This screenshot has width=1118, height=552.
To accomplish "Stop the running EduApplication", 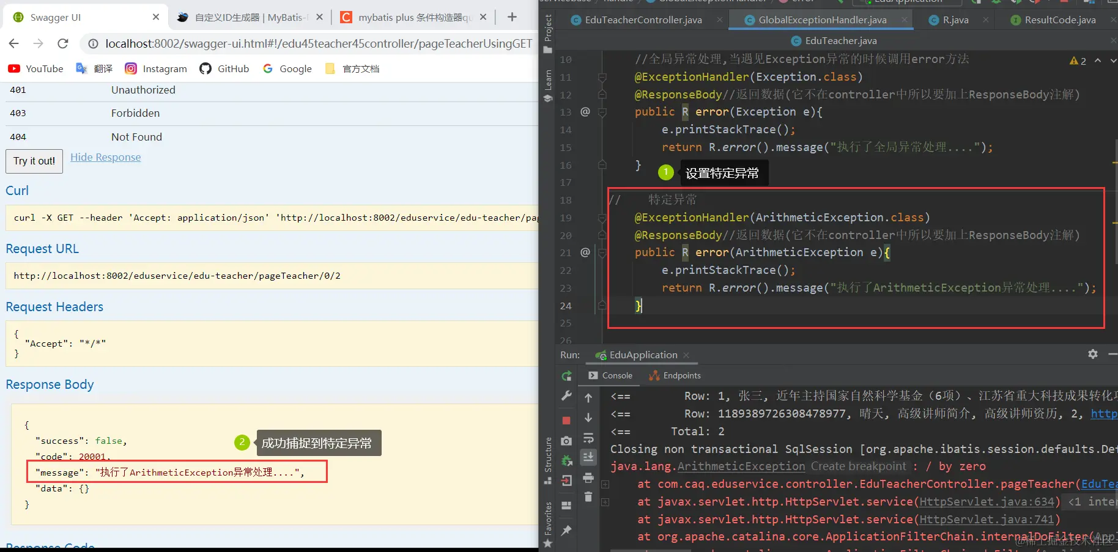I will (566, 421).
